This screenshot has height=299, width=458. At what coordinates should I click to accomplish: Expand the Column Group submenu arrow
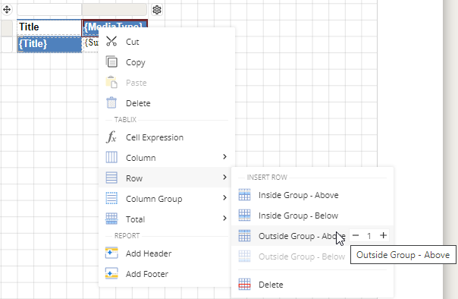pos(224,198)
